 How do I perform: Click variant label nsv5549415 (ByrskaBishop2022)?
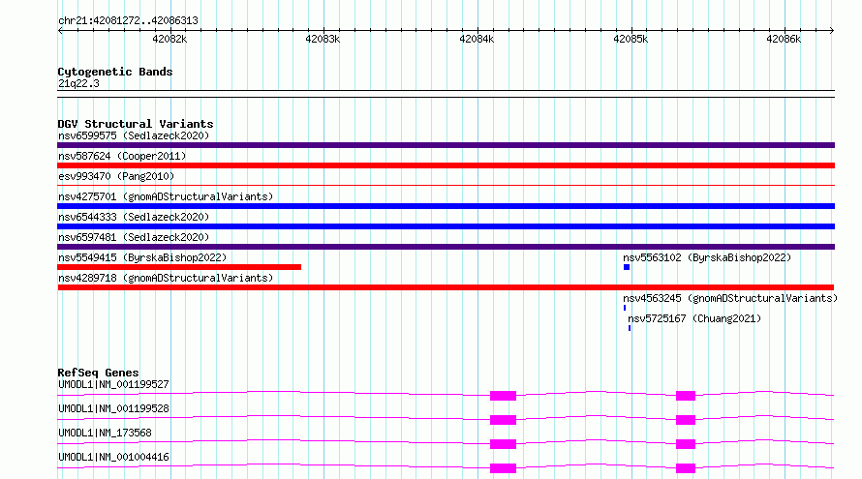pos(142,257)
